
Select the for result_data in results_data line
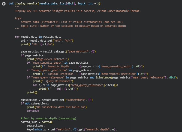pos(39,37)
